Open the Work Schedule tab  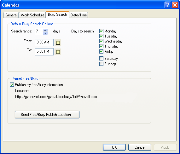[32, 15]
